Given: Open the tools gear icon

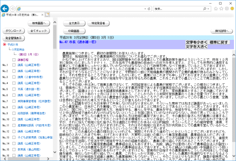Looking at the screenshot, I should click(x=227, y=9).
